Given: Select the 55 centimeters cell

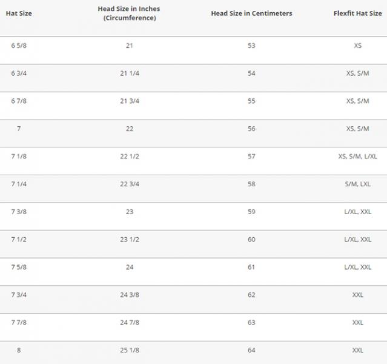Looking at the screenshot, I should click(x=251, y=101).
